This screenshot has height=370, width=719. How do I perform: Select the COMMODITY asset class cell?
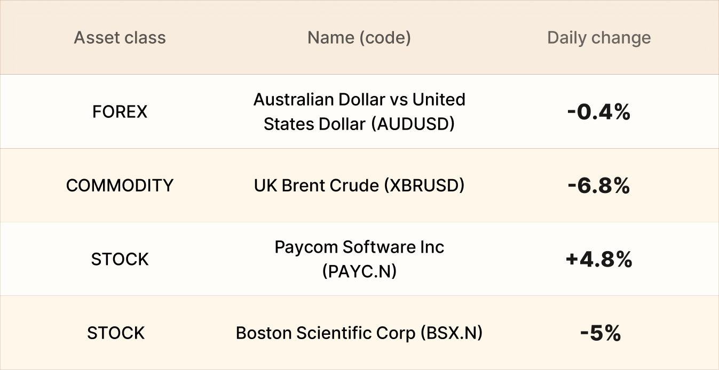pos(120,186)
